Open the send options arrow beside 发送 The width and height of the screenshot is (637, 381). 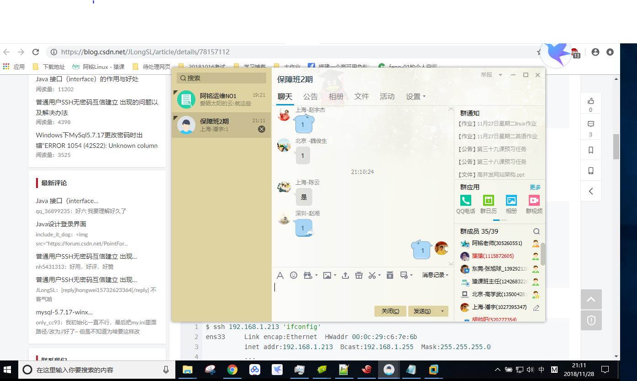pyautogui.click(x=442, y=311)
